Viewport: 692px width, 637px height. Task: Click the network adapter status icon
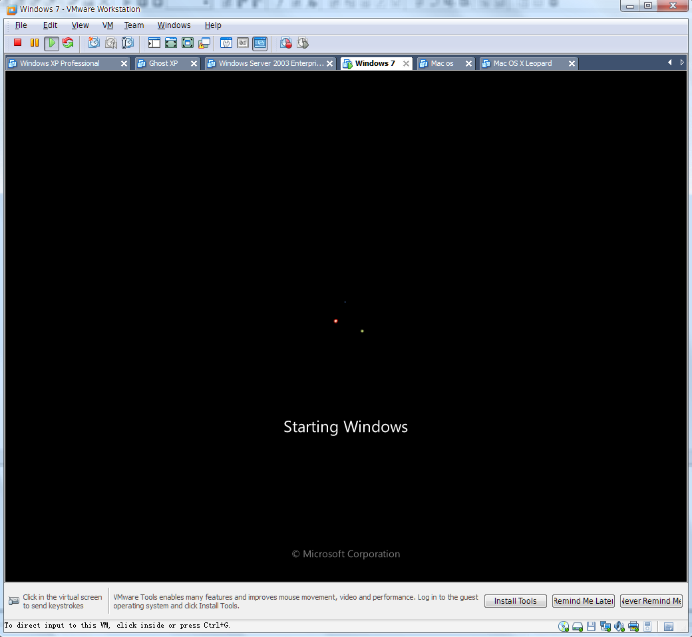[x=605, y=626]
